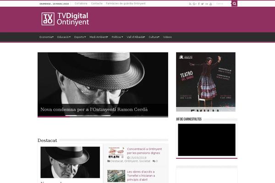Image resolution: width=275 pixels, height=183 pixels.
Task: Expand the Educació menu
Action: 64,37
